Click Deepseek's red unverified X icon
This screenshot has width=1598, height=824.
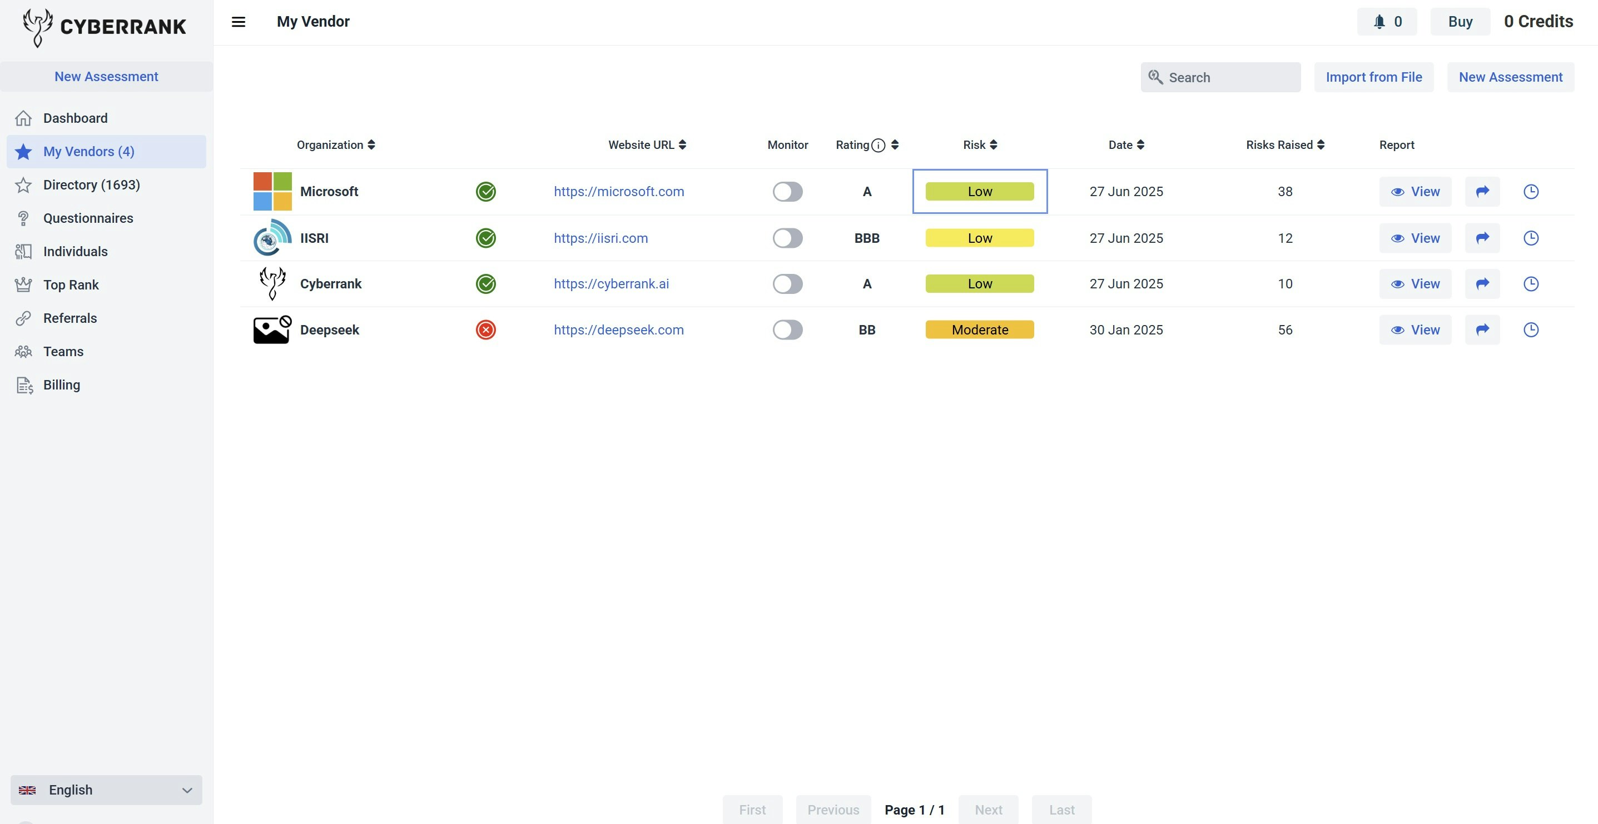(x=486, y=330)
